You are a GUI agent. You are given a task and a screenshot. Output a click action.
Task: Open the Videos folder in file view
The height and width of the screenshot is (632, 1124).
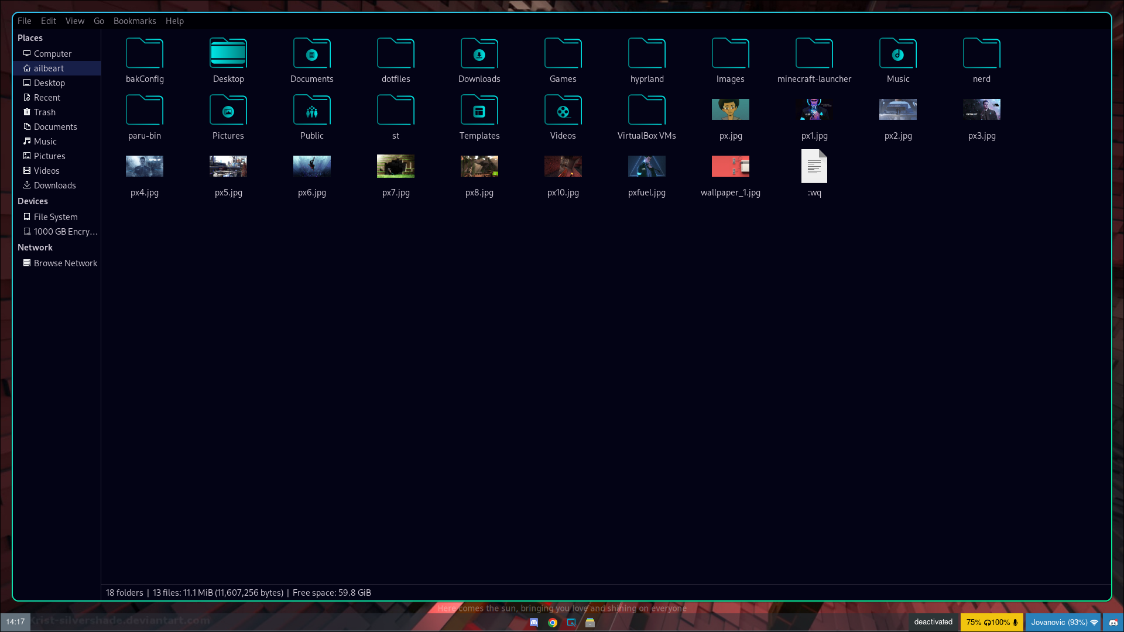563,111
